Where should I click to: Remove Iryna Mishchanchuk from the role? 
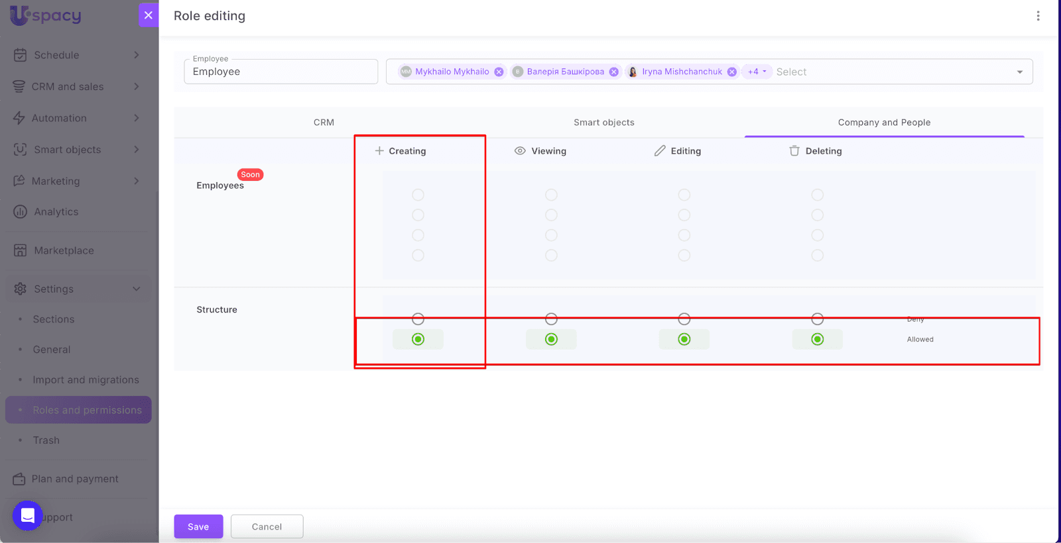tap(731, 72)
